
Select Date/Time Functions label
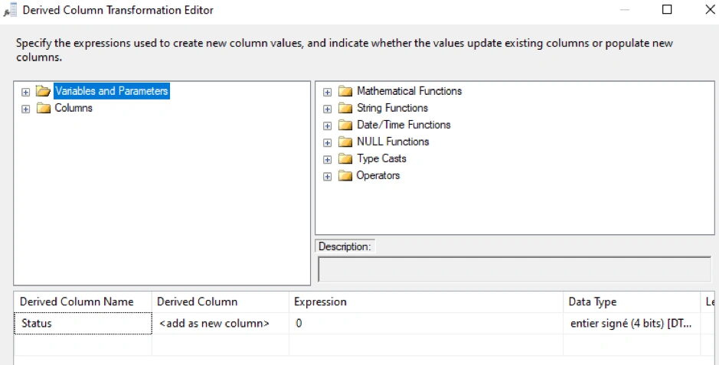coord(404,125)
